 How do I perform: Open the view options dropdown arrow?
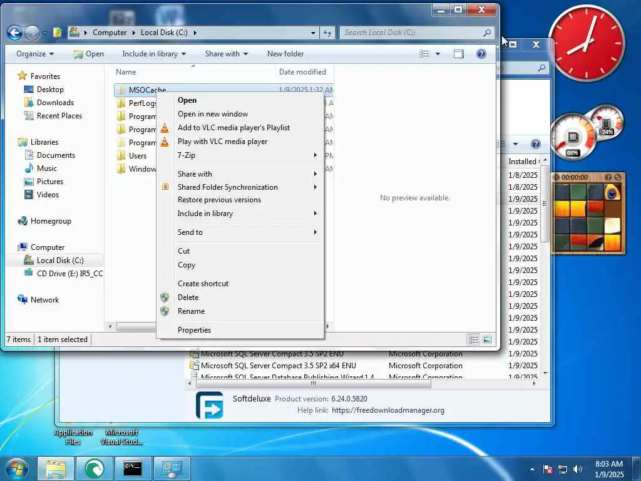[x=438, y=54]
